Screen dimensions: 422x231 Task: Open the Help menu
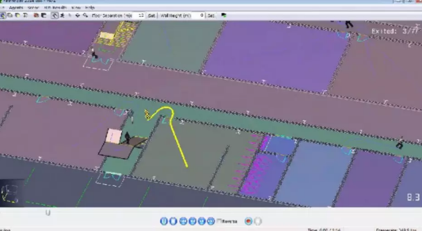click(90, 8)
